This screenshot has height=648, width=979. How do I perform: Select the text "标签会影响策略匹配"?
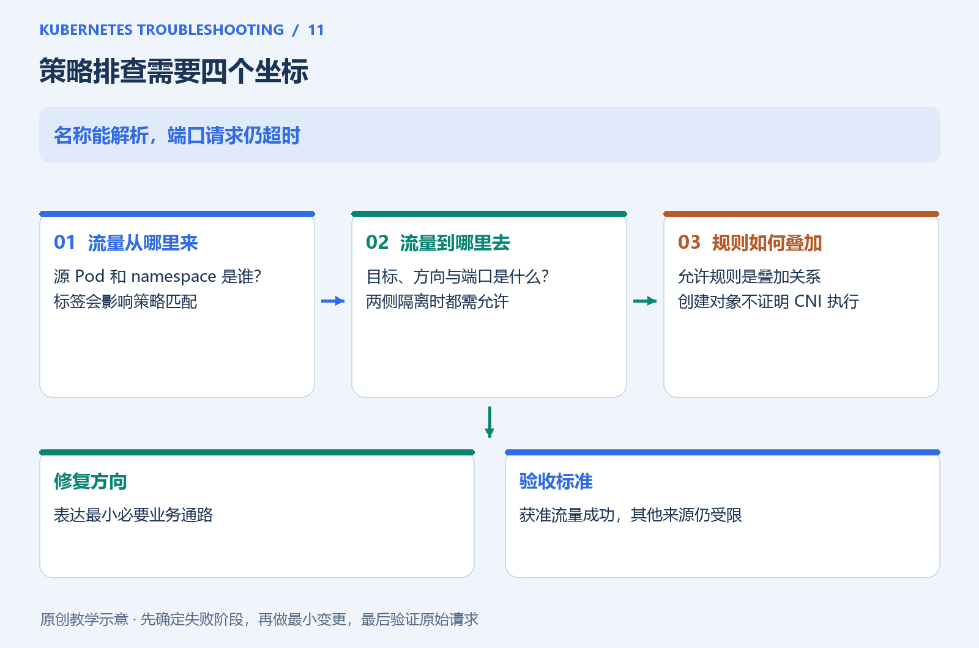(x=125, y=301)
